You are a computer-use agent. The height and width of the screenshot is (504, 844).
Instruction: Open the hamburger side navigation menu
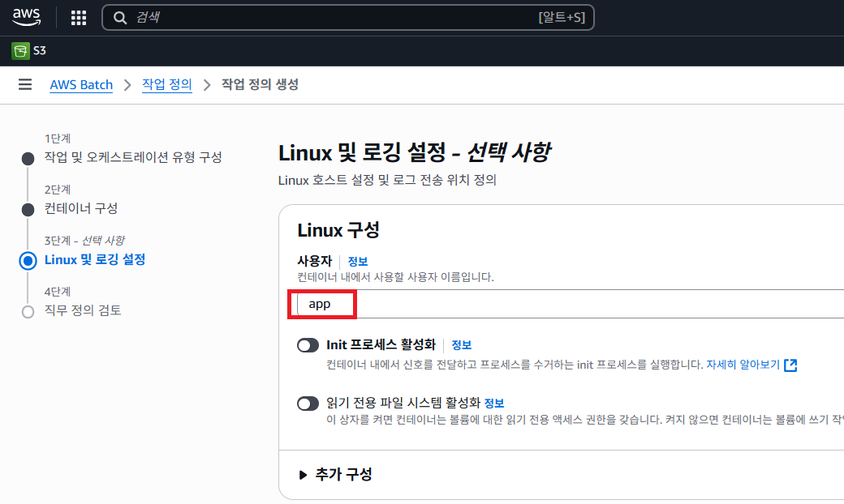(25, 84)
